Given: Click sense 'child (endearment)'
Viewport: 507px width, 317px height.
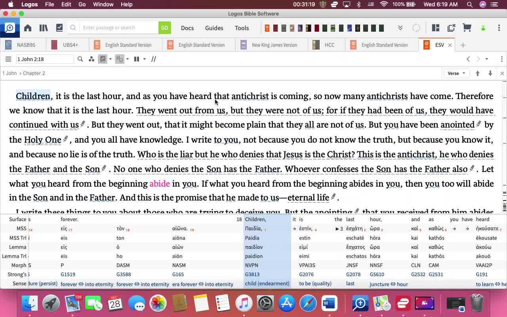Looking at the screenshot, I should click(267, 284).
